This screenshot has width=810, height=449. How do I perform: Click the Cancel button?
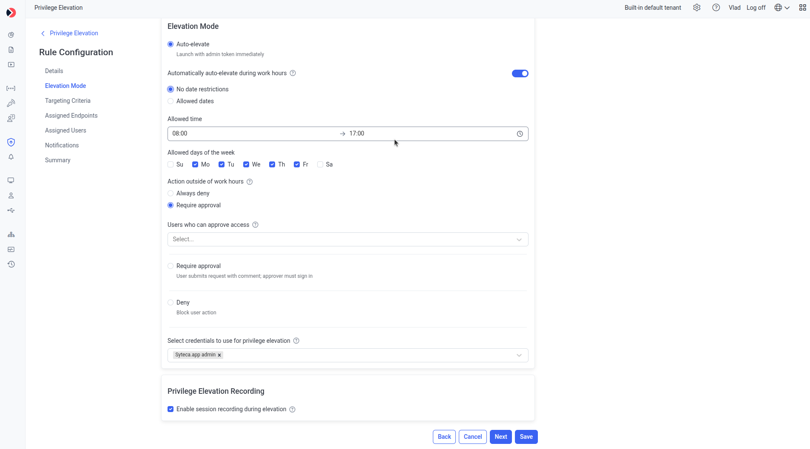[473, 437]
